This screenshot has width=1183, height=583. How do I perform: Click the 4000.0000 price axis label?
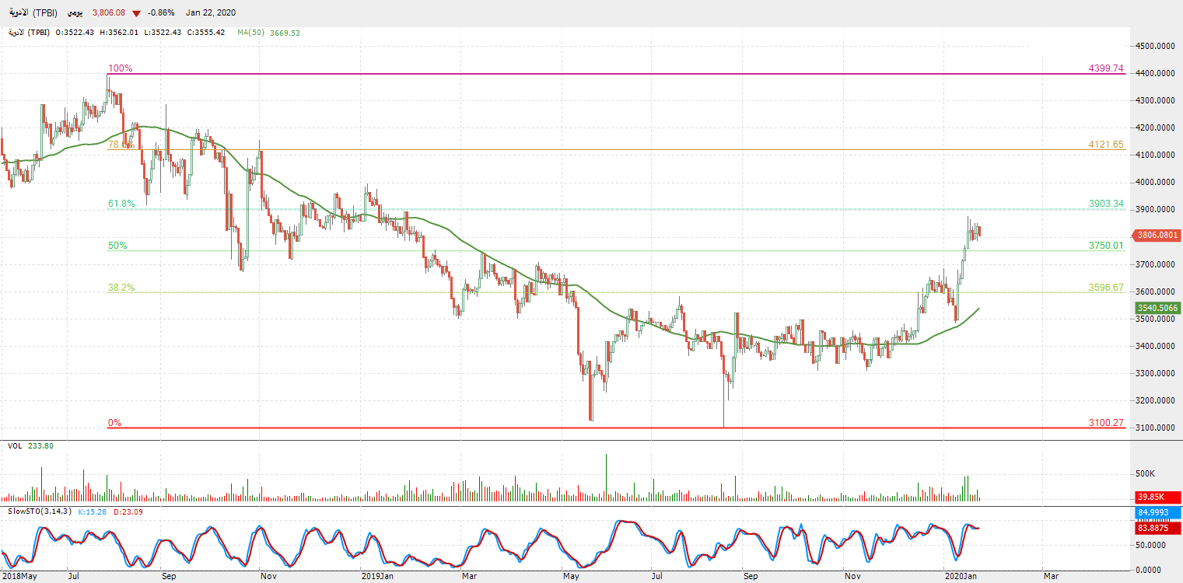coord(1157,183)
